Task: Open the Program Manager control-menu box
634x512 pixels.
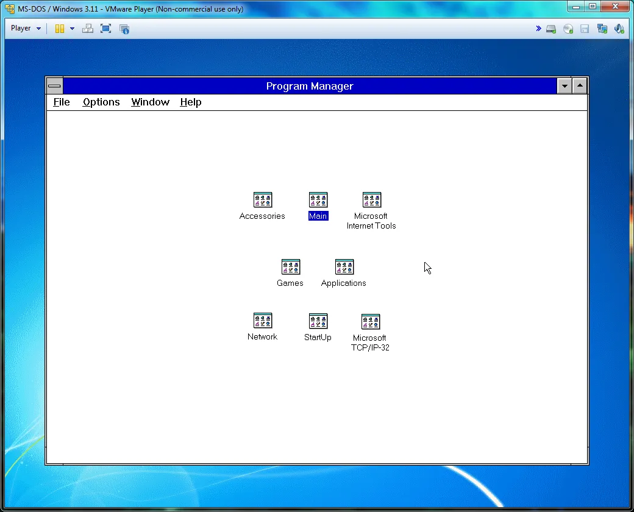Action: click(55, 86)
